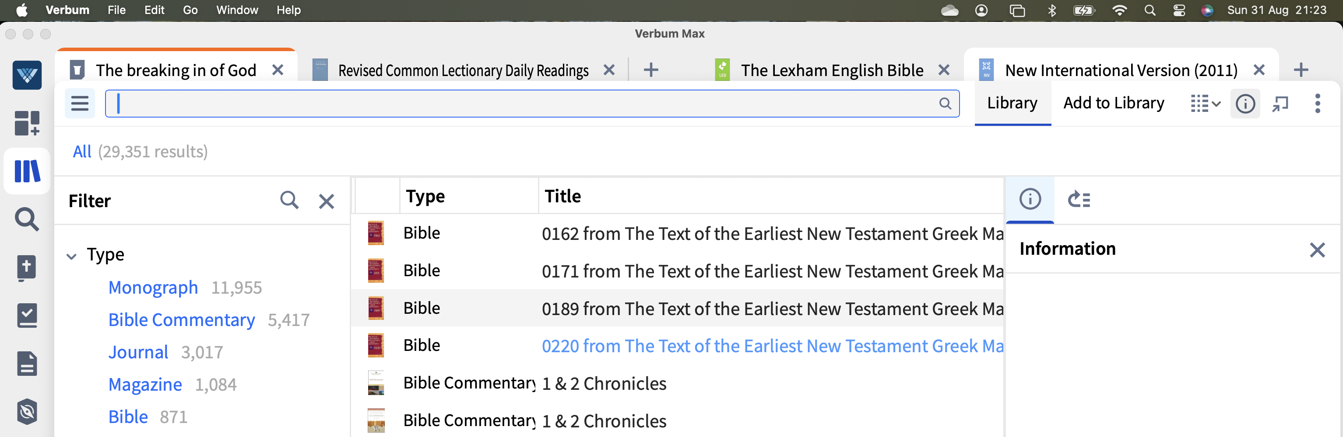This screenshot has height=437, width=1343.
Task: Click the first 1 & 2 Chronicles cover thumbnail
Action: pyautogui.click(x=376, y=383)
